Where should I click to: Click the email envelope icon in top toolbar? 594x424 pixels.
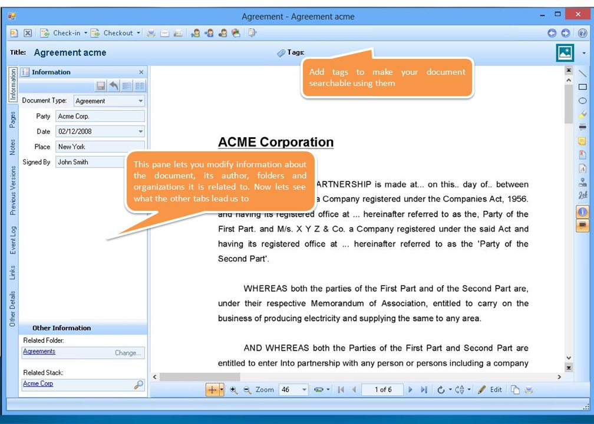(164, 34)
